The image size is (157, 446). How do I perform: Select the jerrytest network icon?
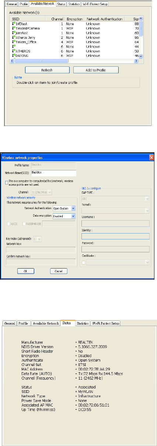coord(13,32)
